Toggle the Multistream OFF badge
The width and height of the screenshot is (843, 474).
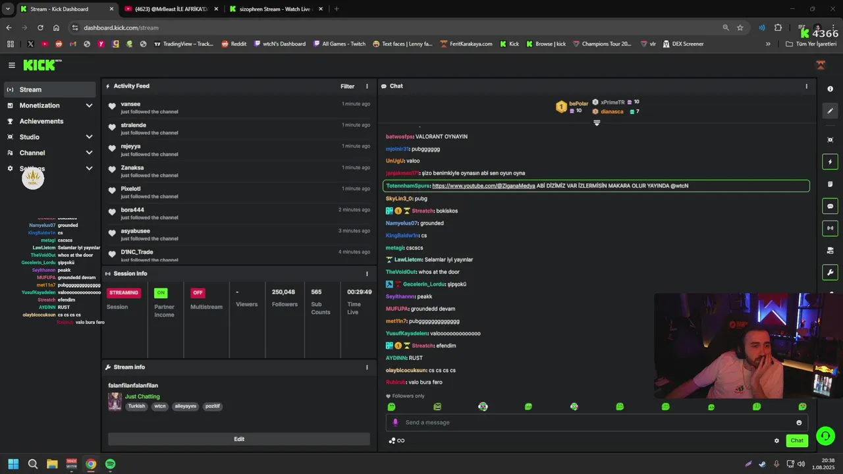tap(198, 293)
